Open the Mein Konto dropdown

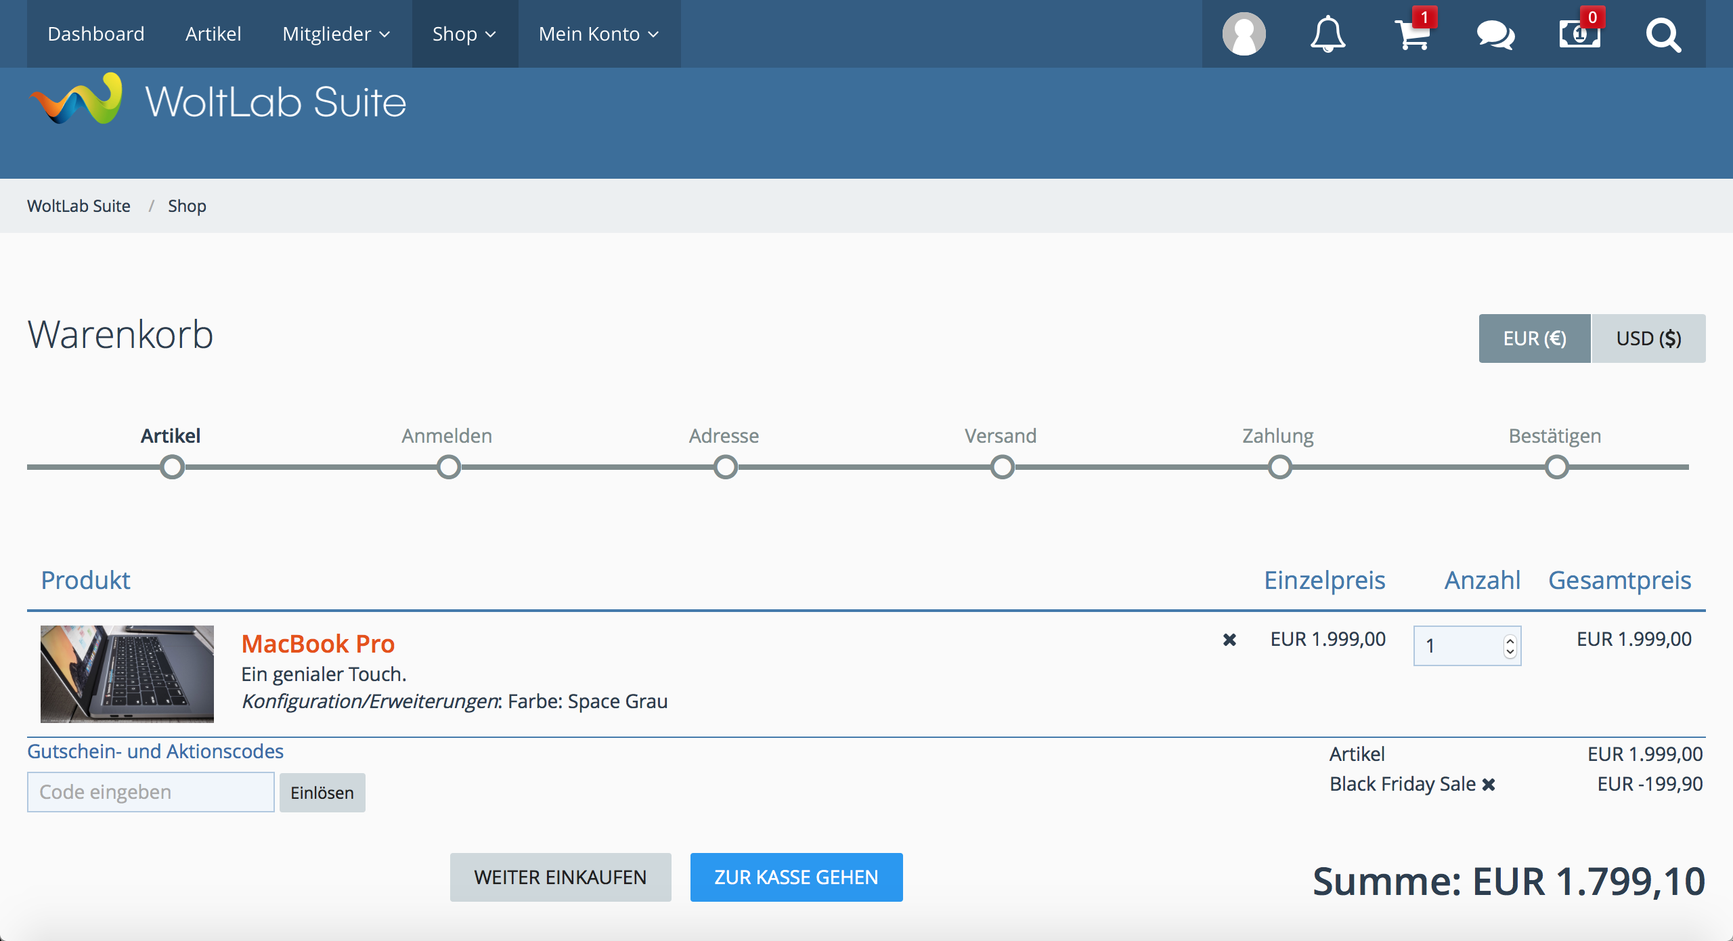coord(598,34)
